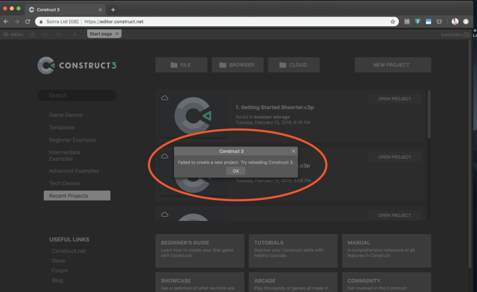Open a project from FILE

click(181, 65)
